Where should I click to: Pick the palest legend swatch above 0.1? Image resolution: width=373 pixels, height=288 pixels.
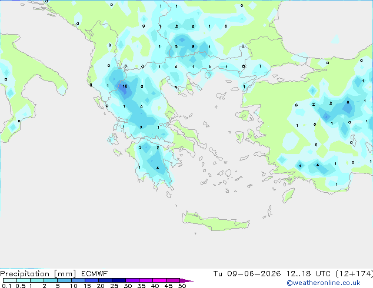tap(10, 280)
